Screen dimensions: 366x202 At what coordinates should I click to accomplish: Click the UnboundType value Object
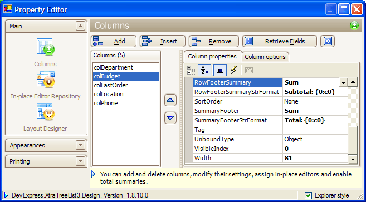tap(315, 139)
